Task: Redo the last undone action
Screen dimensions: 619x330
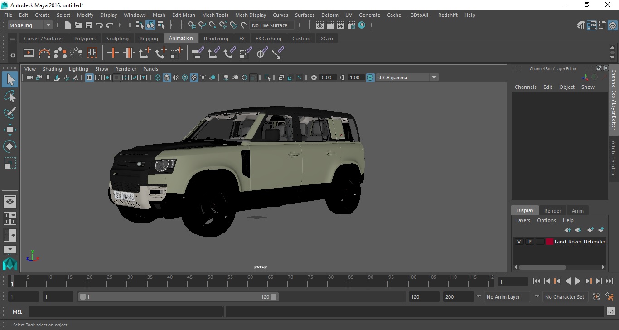Action: [110, 25]
